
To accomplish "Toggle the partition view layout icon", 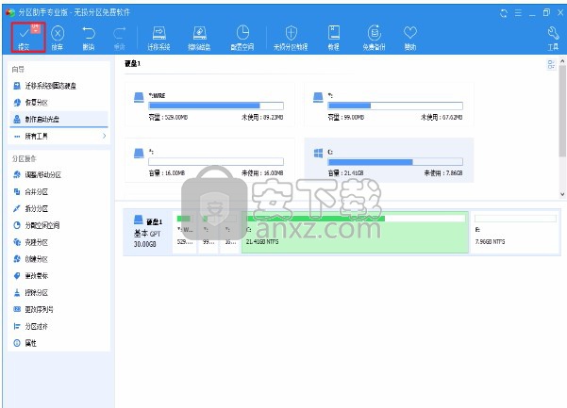I will (551, 65).
